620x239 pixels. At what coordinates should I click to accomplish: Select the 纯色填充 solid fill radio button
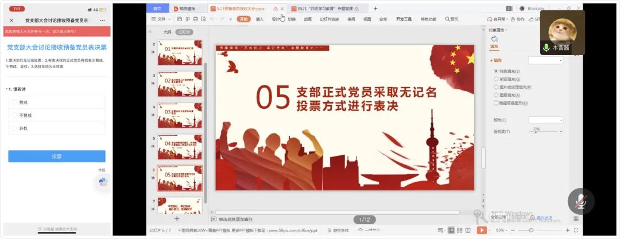pos(497,70)
